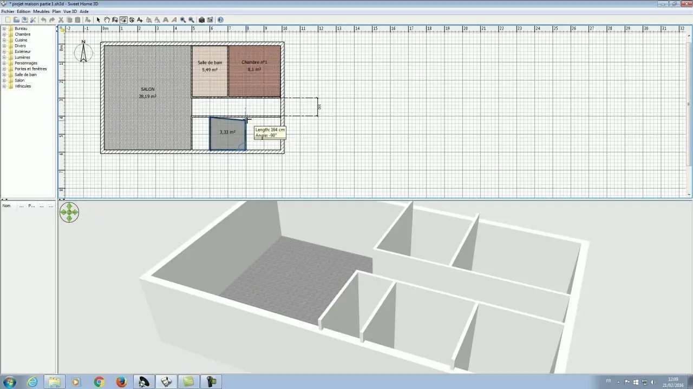This screenshot has width=693, height=389.
Task: Open the Plan menu
Action: pyautogui.click(x=56, y=11)
